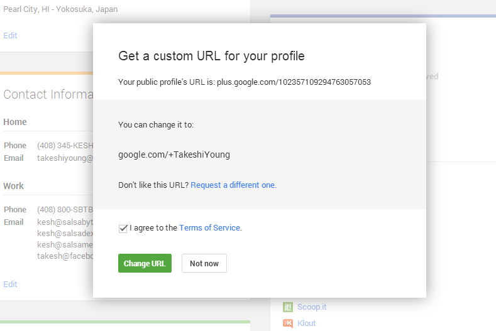This screenshot has height=331, width=496.
Task: Click Request a different one link
Action: coord(233,185)
